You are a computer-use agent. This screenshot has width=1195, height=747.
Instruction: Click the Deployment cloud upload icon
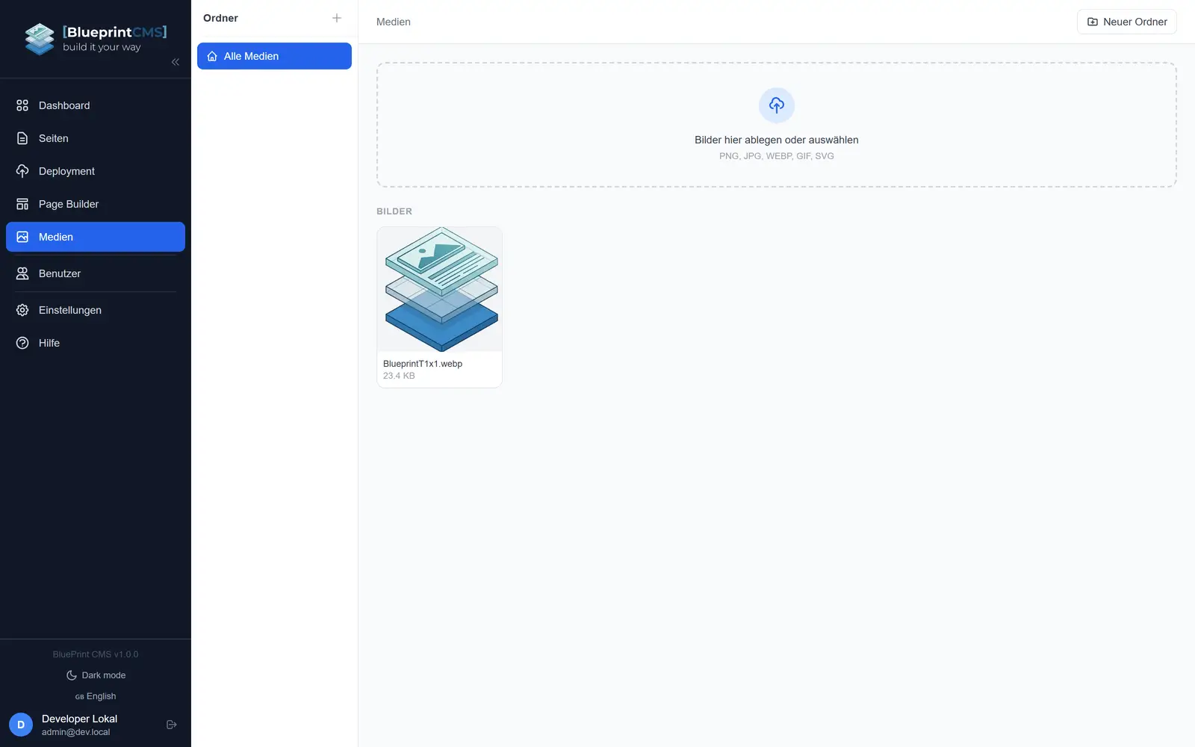pyautogui.click(x=22, y=171)
